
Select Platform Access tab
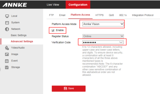coord(80,15)
